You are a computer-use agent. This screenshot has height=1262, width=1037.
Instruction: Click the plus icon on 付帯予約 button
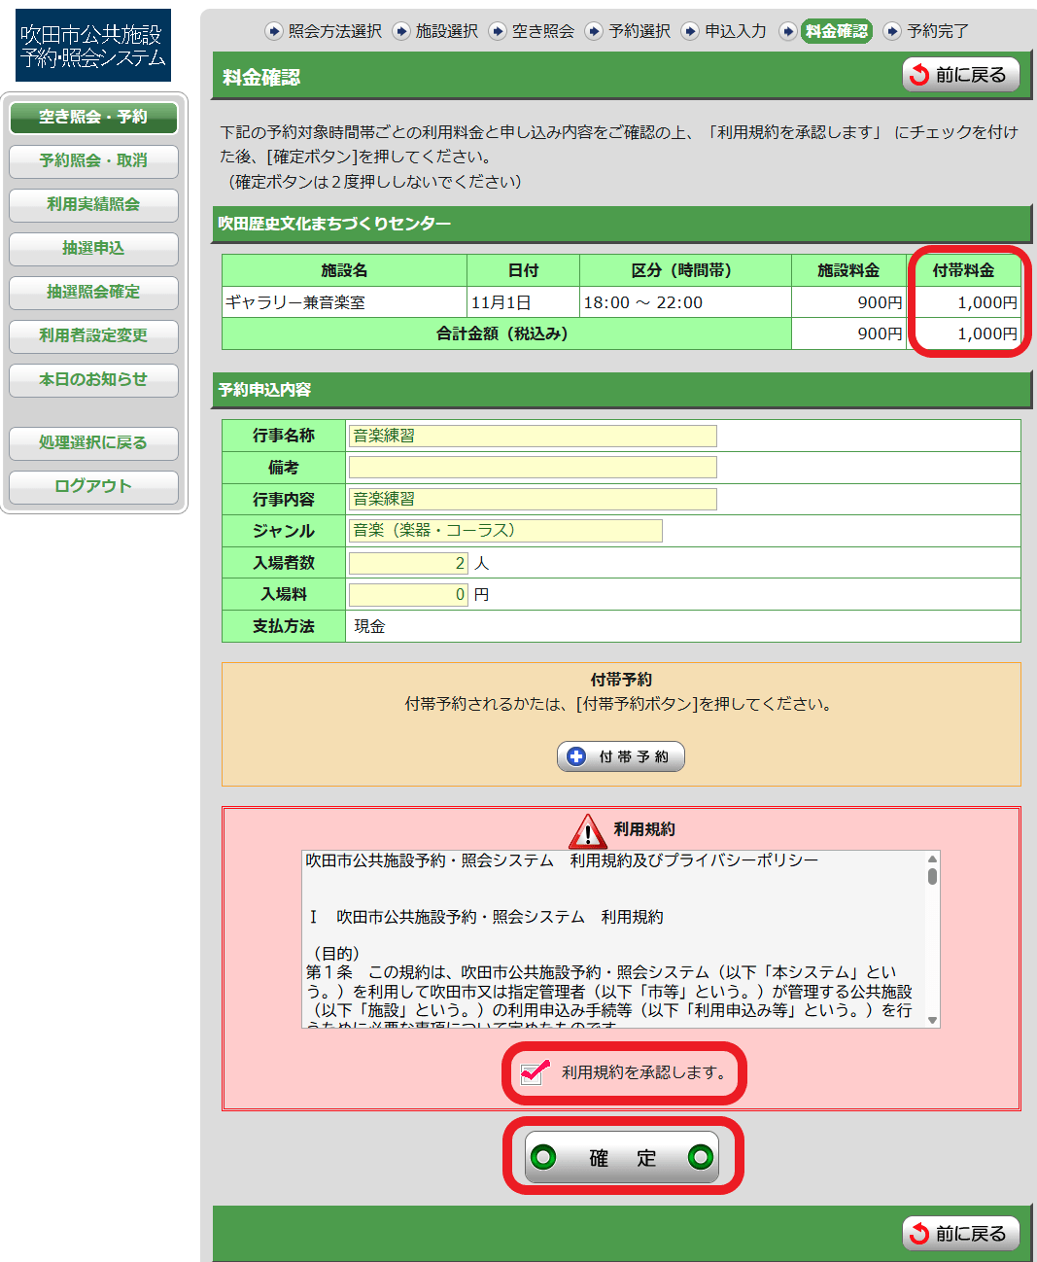coord(576,756)
